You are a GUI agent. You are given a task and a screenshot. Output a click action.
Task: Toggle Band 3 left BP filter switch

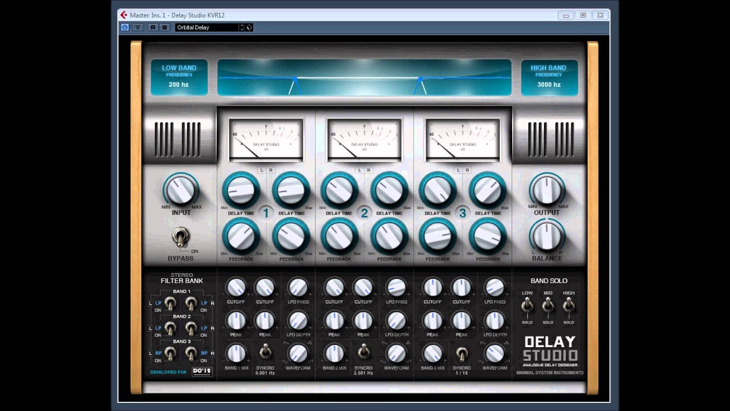tap(169, 353)
